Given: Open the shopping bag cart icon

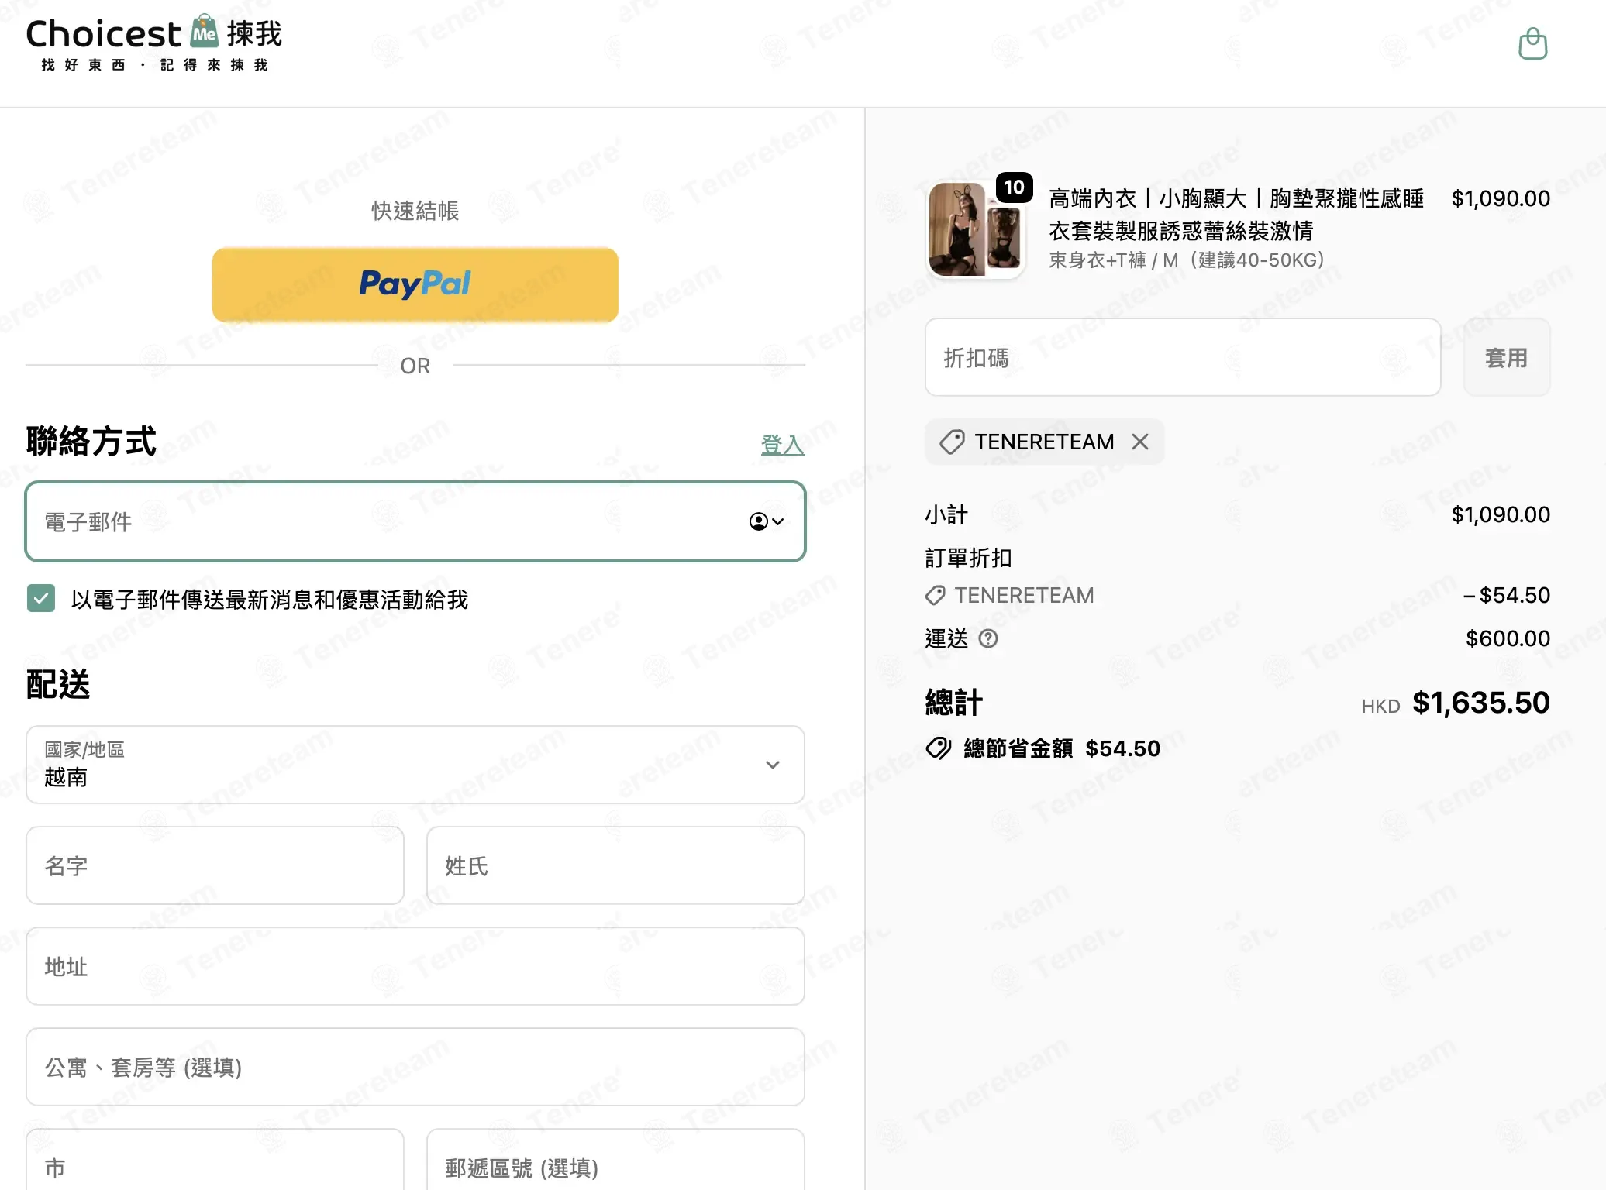Looking at the screenshot, I should [x=1532, y=44].
